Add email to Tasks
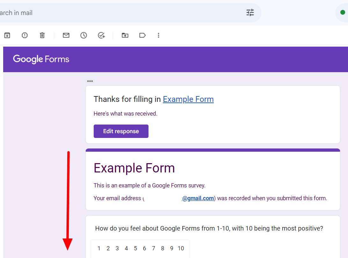Screen dimensions: 348x258 tap(101, 35)
